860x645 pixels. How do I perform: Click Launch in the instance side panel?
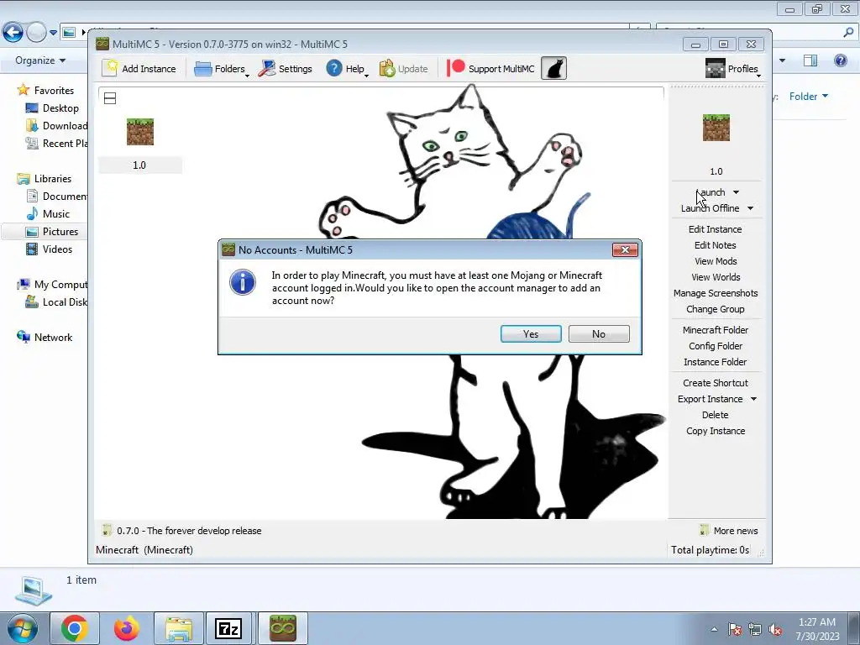coord(711,192)
